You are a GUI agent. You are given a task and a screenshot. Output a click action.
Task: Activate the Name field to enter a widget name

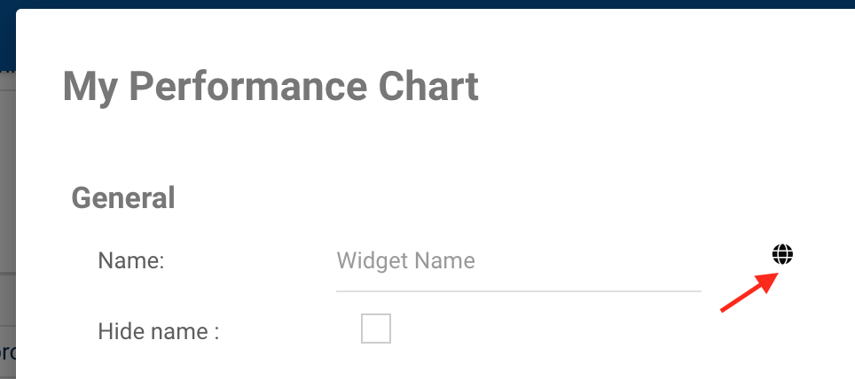pyautogui.click(x=518, y=261)
